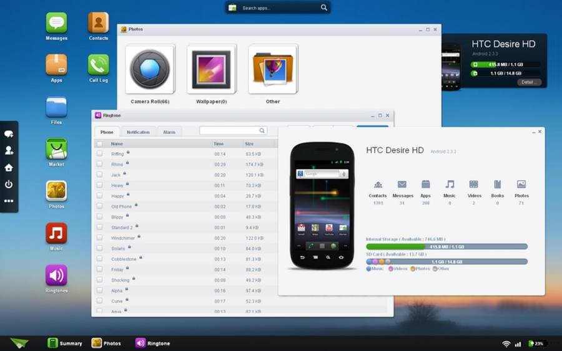Open the Other photos folder thumbnail
This screenshot has width=562, height=351.
(273, 69)
